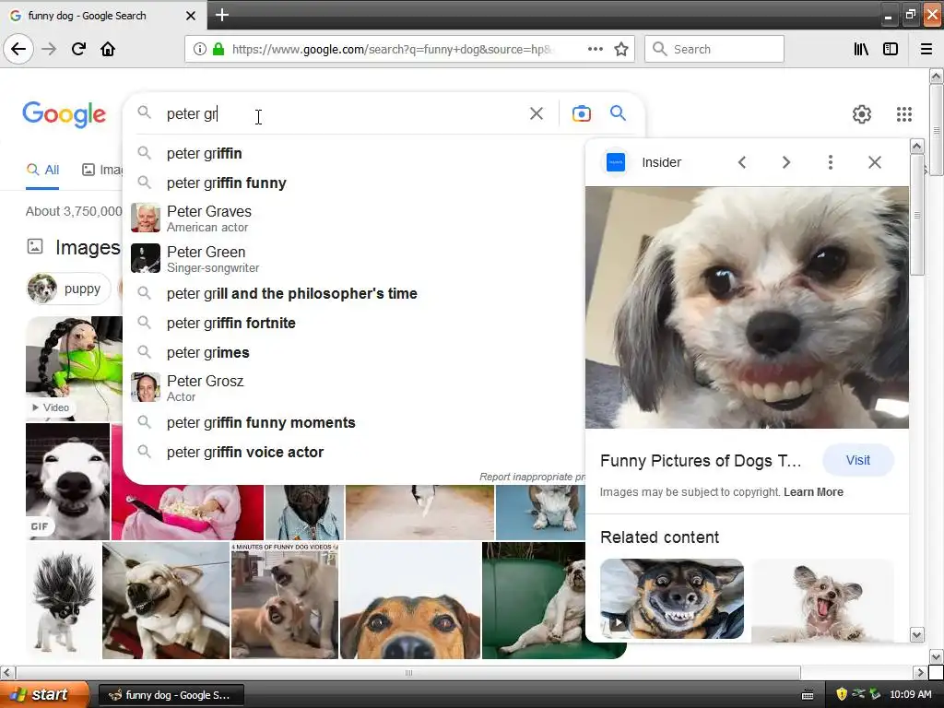
Task: Go to the Google logo home
Action: [x=65, y=113]
